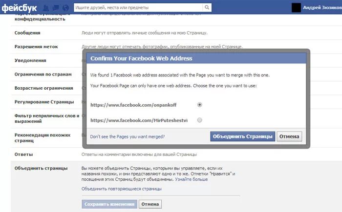
Task: Click the фейсбук logo
Action: (19, 8)
